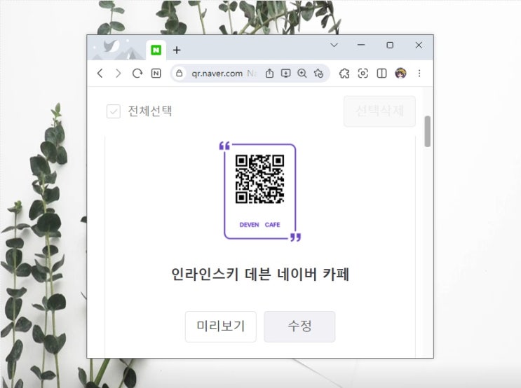Toggle the side panel icon
Image resolution: width=521 pixels, height=388 pixels.
pos(381,73)
